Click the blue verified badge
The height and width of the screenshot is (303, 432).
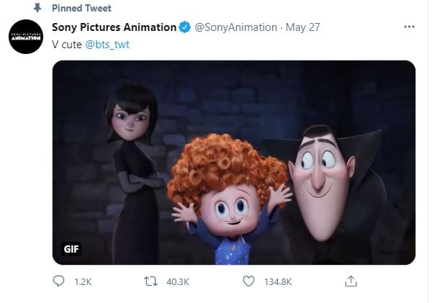point(185,27)
